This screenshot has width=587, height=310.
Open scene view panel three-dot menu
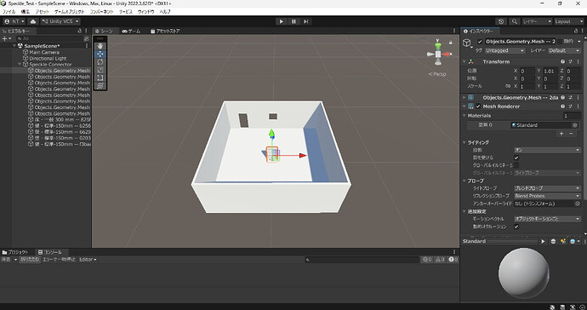[x=454, y=31]
